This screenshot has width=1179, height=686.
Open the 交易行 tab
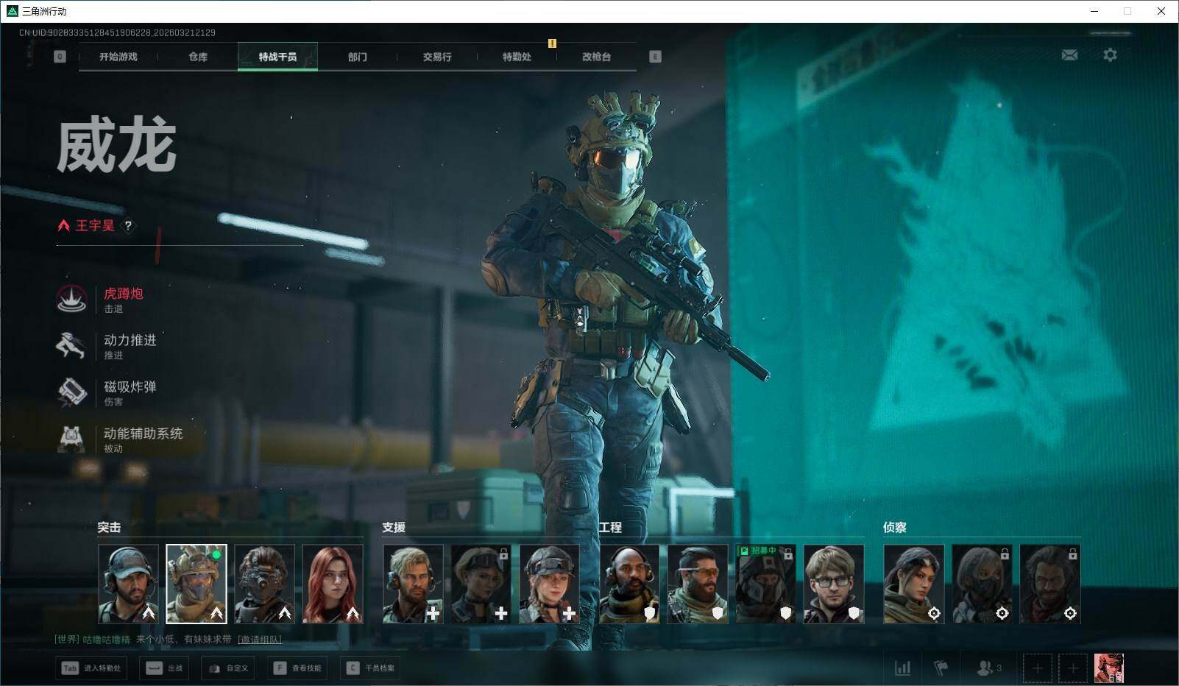(x=437, y=57)
